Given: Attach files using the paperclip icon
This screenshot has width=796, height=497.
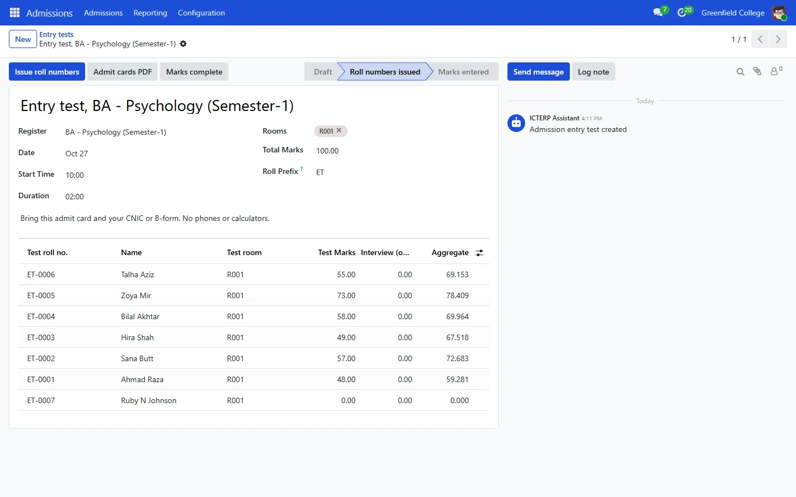Looking at the screenshot, I should (x=758, y=72).
